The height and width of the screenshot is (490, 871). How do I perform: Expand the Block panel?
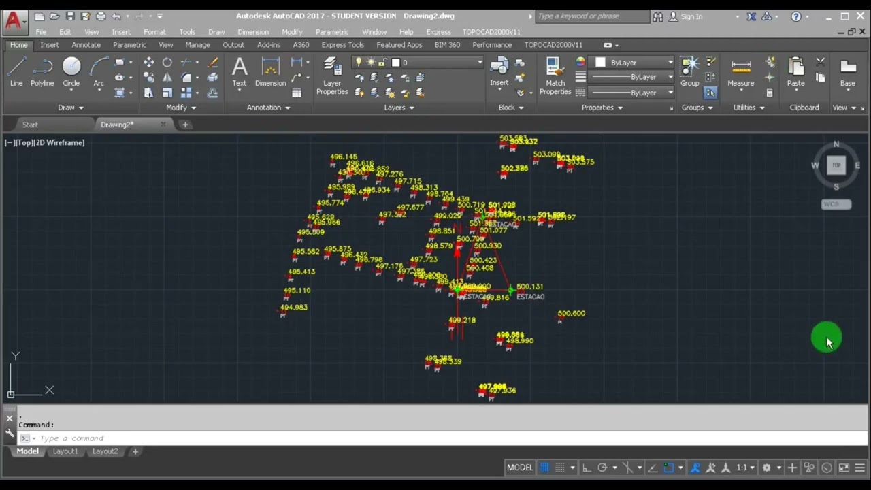pos(511,108)
